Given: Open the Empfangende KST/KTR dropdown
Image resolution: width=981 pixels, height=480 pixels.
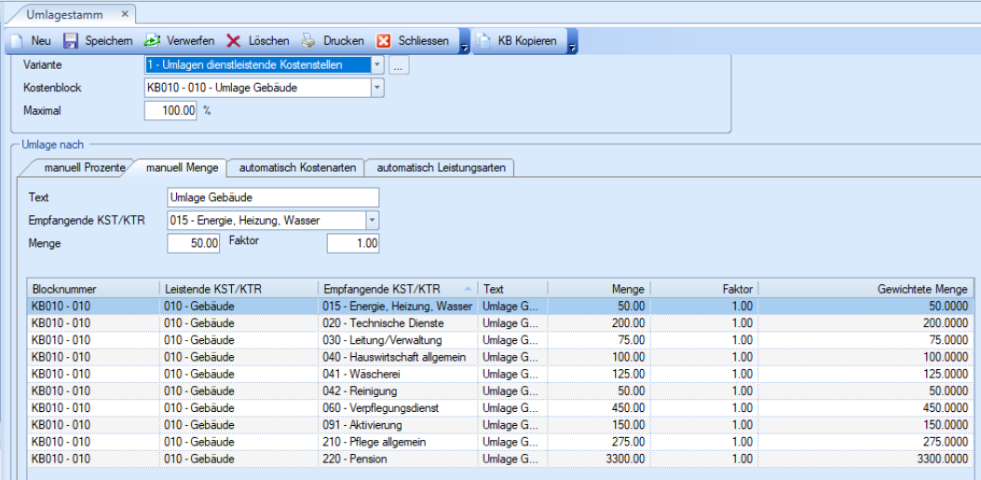Looking at the screenshot, I should pos(372,220).
